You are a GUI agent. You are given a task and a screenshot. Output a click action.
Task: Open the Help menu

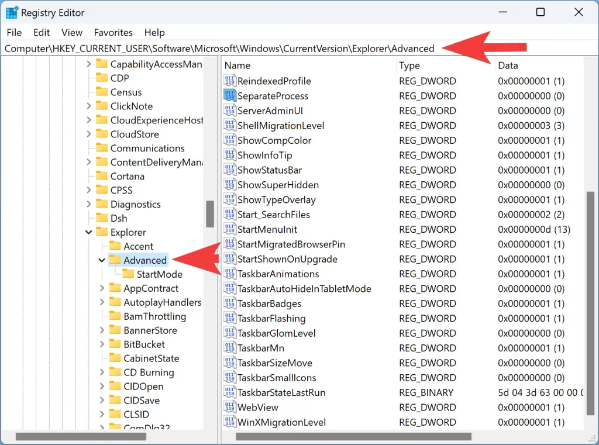(x=154, y=33)
